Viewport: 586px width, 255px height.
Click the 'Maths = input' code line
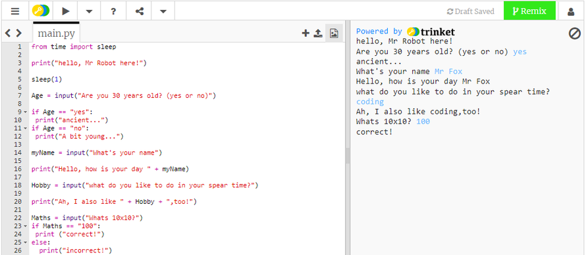pos(87,218)
